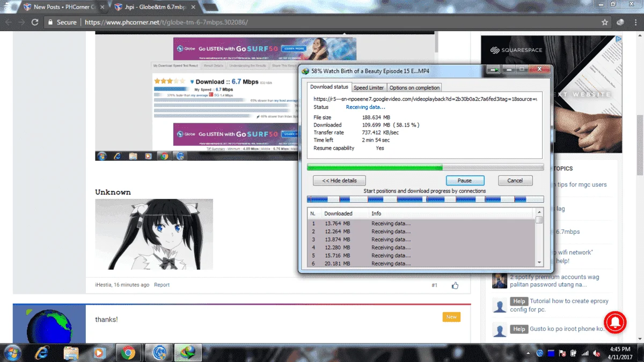Click the Hide details button
This screenshot has height=362, width=644.
tap(339, 181)
